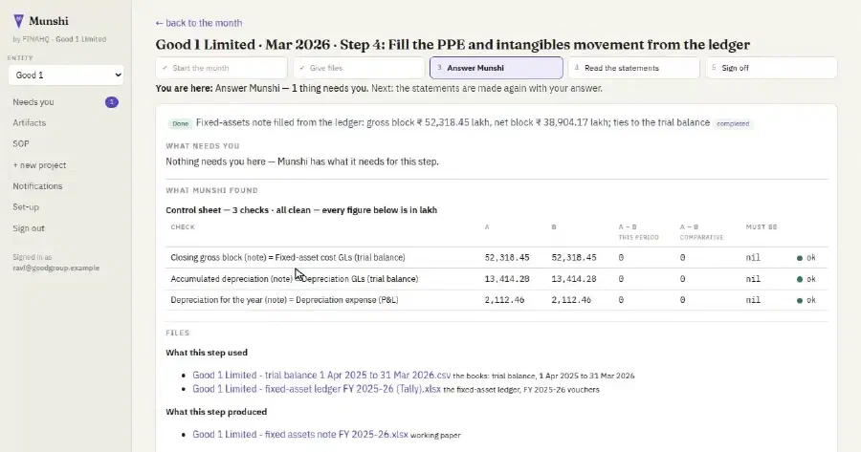Click Accumulated depreciation check row text
The image size is (861, 452).
[x=295, y=279]
